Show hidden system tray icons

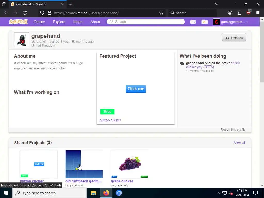click(218, 193)
